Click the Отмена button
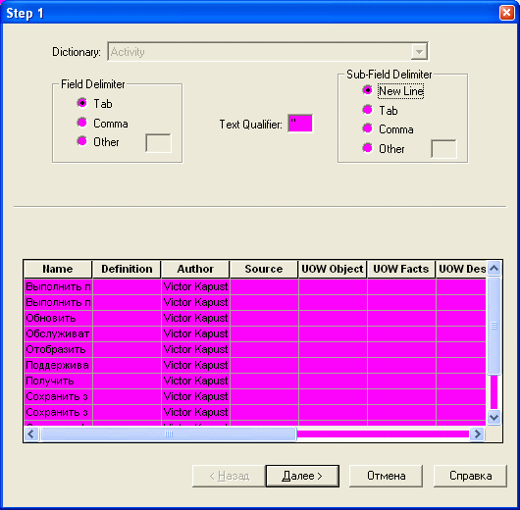520x510 pixels. (x=386, y=476)
